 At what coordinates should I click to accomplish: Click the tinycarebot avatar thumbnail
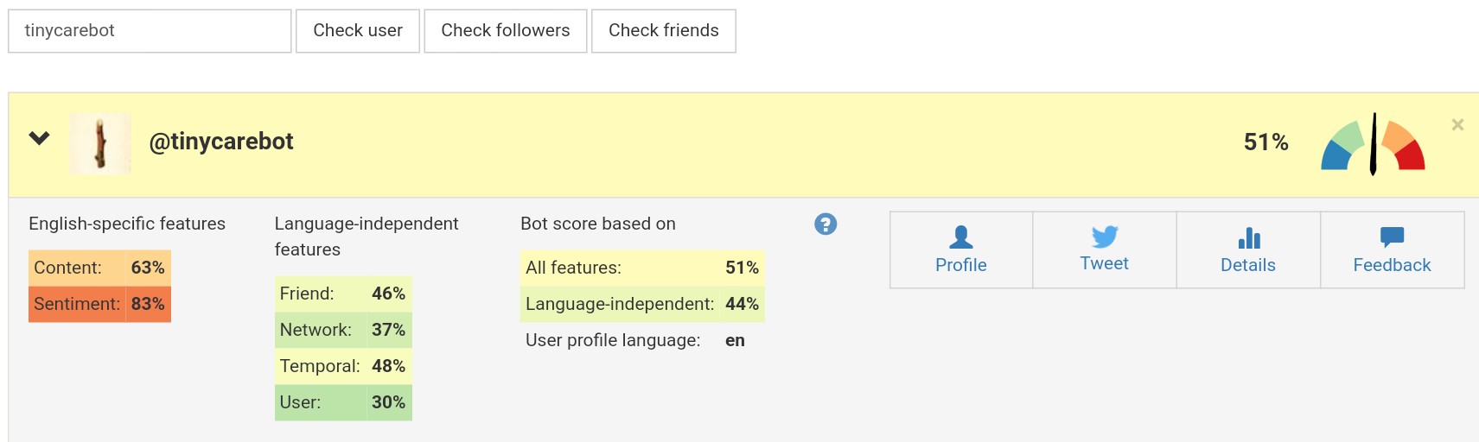pyautogui.click(x=100, y=144)
